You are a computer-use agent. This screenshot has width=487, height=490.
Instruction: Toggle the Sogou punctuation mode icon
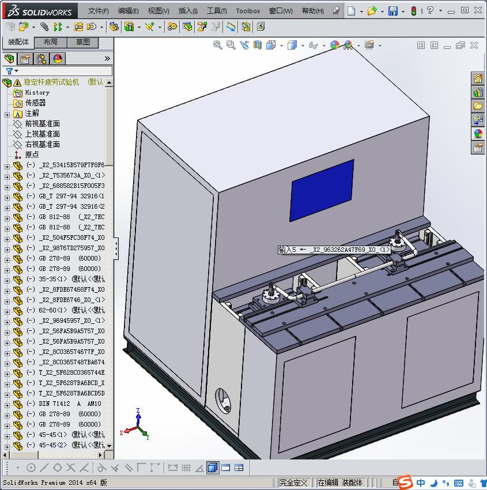pos(446,483)
